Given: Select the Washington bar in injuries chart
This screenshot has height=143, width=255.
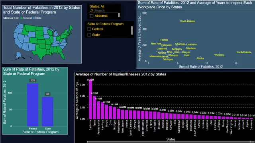Looking at the screenshot, I should pyautogui.click(x=119, y=114).
